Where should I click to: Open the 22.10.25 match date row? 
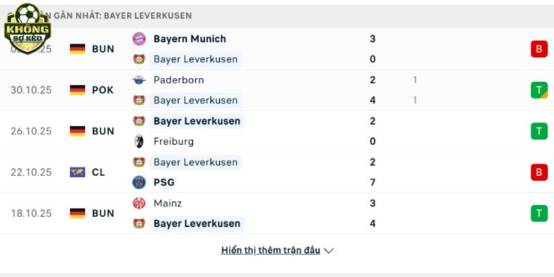coord(31,172)
